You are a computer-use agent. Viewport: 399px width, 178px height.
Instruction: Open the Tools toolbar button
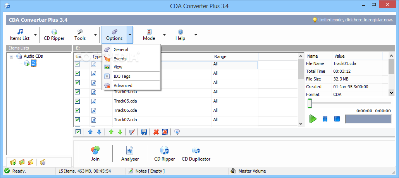pyautogui.click(x=80, y=35)
